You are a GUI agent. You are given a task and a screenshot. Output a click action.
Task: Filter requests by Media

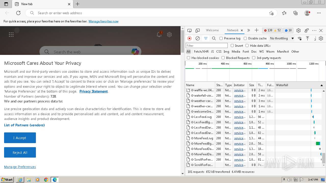click(x=236, y=52)
